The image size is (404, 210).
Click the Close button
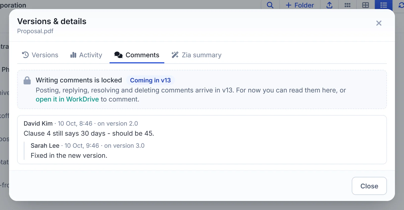(x=369, y=186)
